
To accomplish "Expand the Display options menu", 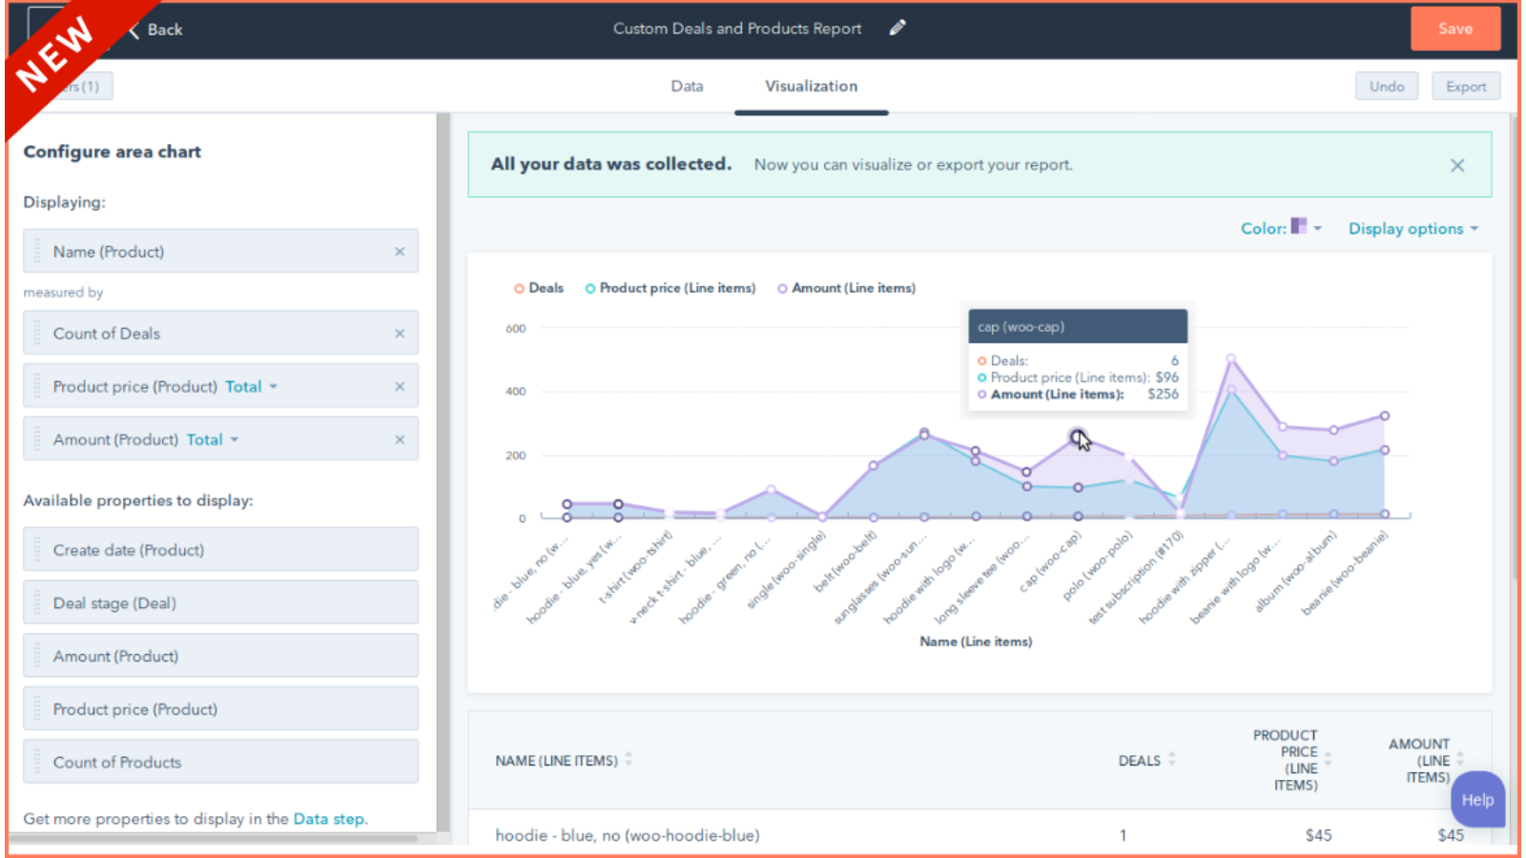I will click(1413, 229).
